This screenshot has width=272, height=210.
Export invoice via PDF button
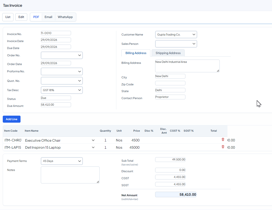pos(36,17)
